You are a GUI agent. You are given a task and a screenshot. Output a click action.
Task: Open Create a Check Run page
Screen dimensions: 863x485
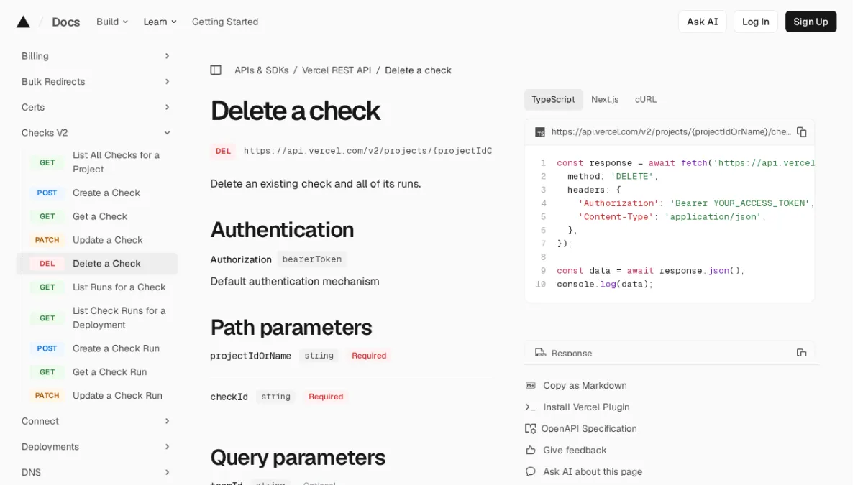pos(116,348)
